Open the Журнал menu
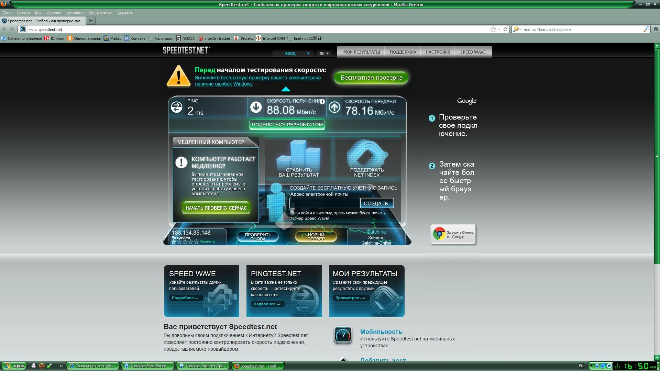This screenshot has height=371, width=660. coord(54,12)
